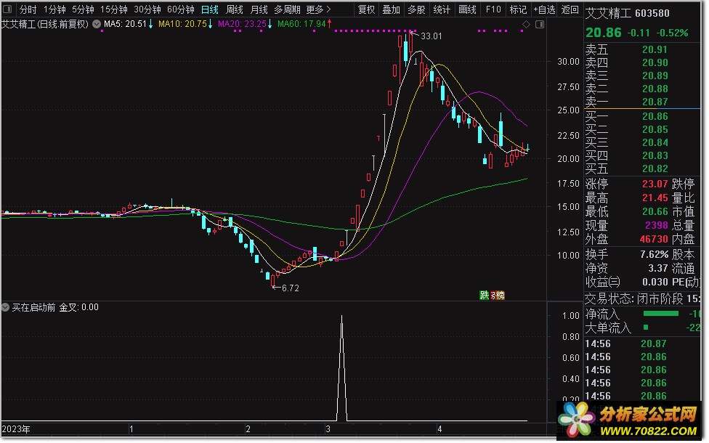Image resolution: width=709 pixels, height=443 pixels.
Task: Open the 多周期 multi-period view
Action: tap(287, 9)
